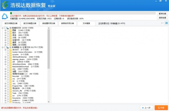
Task: Click folder icon of Program Files
Action: [x=11, y=86]
